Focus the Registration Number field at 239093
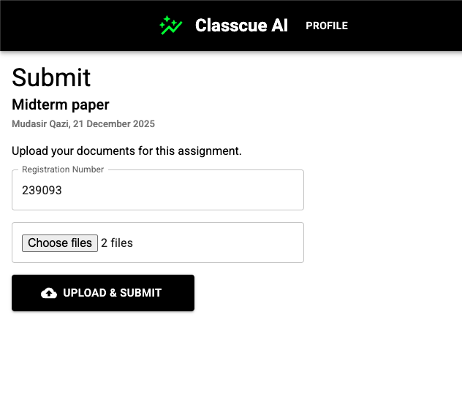Viewport: 462px width, 412px height. [42, 191]
